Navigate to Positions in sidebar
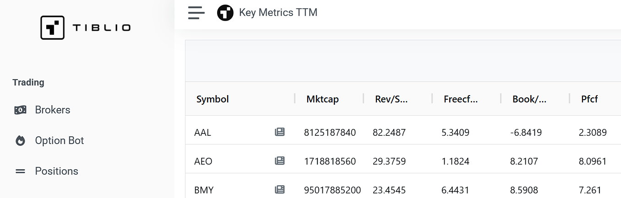This screenshot has height=198, width=621. pyautogui.click(x=57, y=171)
